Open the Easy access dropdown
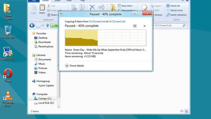Screen dimensions: 211x119 coord(127,10)
